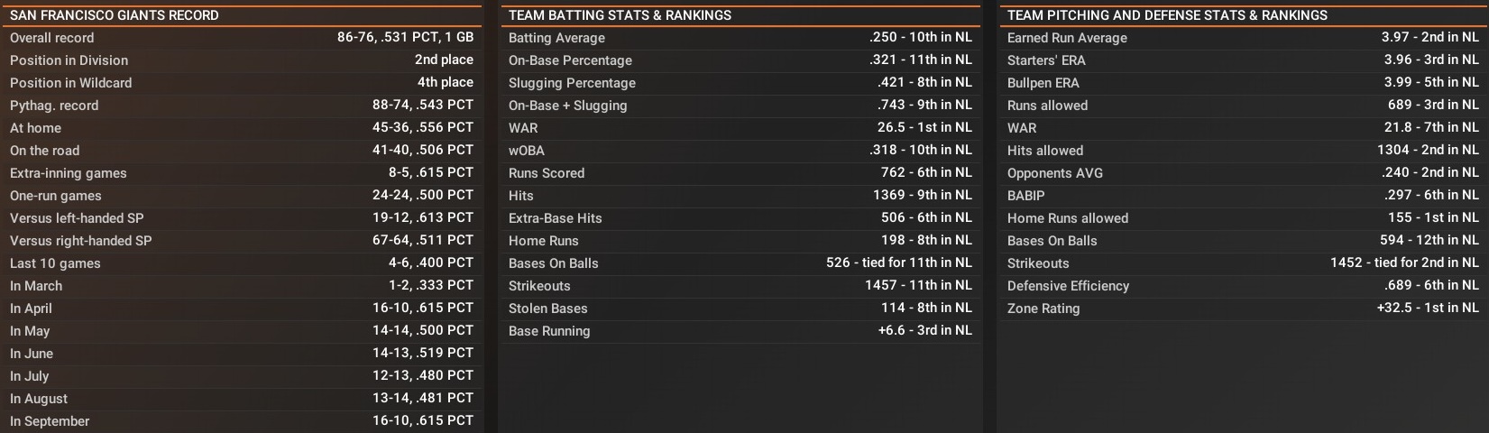This screenshot has height=433, width=1489.
Task: Click the San Francisco Giants Record header
Action: click(x=115, y=15)
